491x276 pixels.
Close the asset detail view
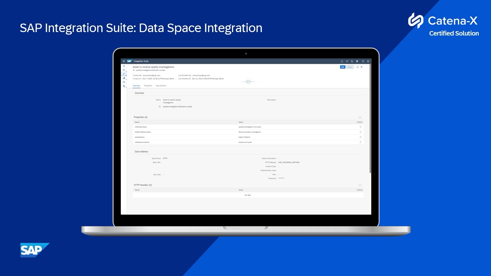click(x=362, y=67)
